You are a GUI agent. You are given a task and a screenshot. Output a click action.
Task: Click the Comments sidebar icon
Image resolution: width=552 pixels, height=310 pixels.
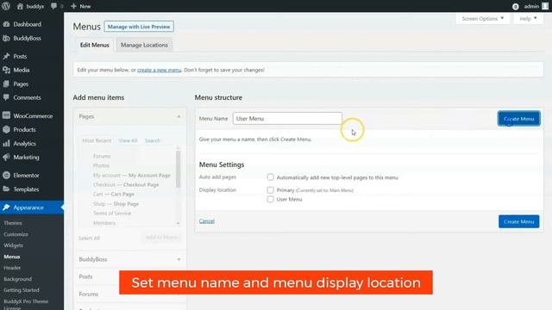point(6,97)
